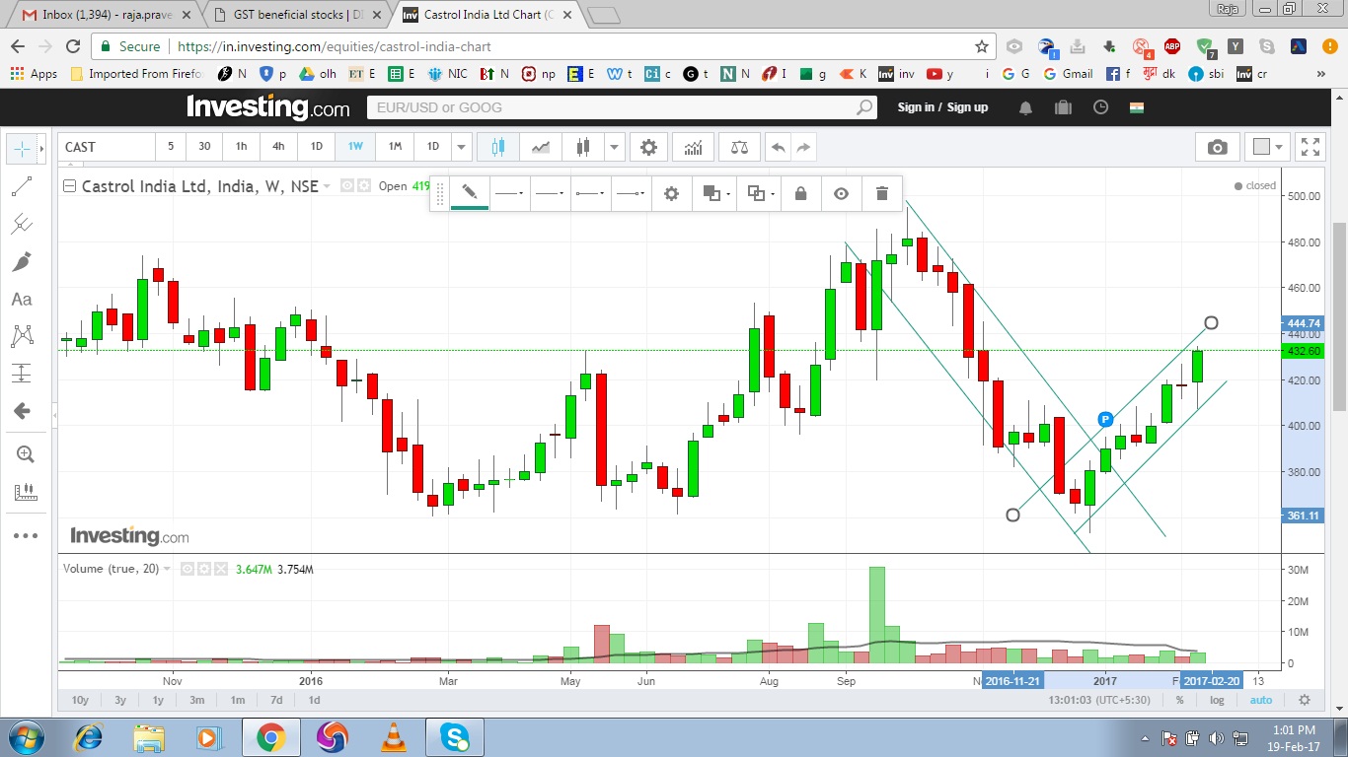Lock the selected drawing
This screenshot has height=757, width=1348.
coord(800,193)
